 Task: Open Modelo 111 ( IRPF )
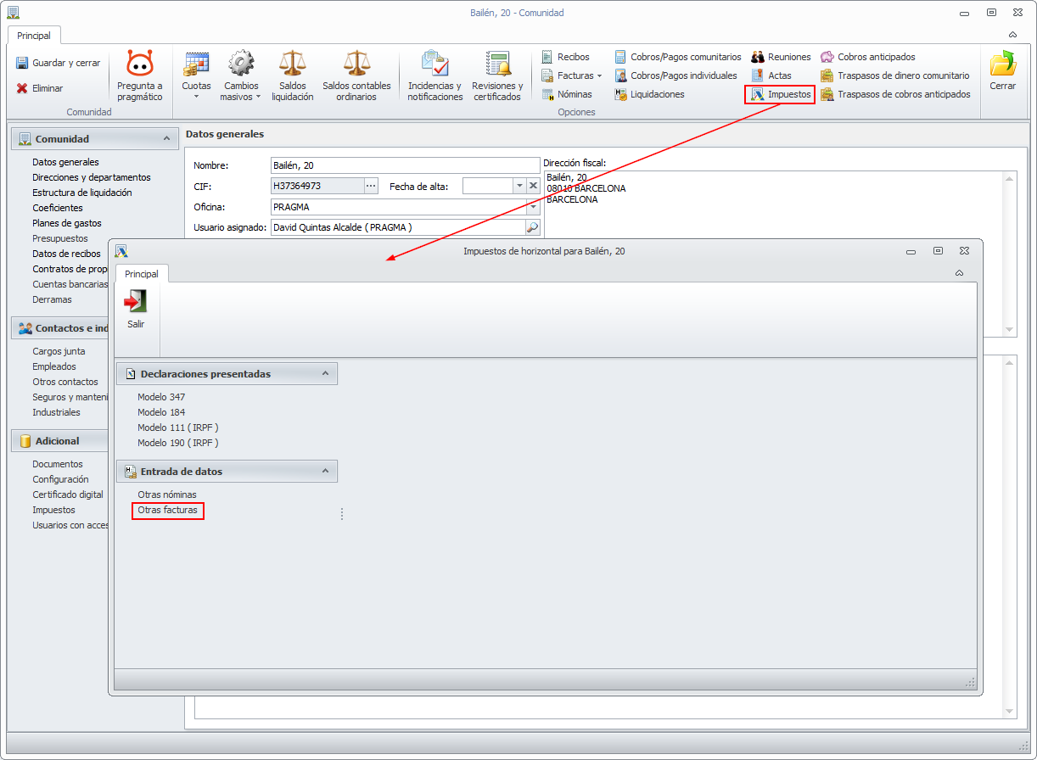pyautogui.click(x=178, y=427)
